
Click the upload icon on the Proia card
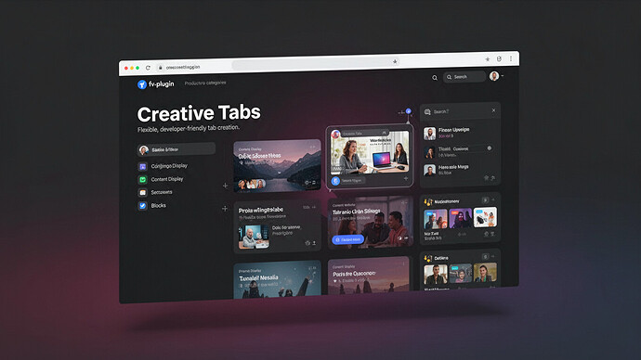point(314,243)
